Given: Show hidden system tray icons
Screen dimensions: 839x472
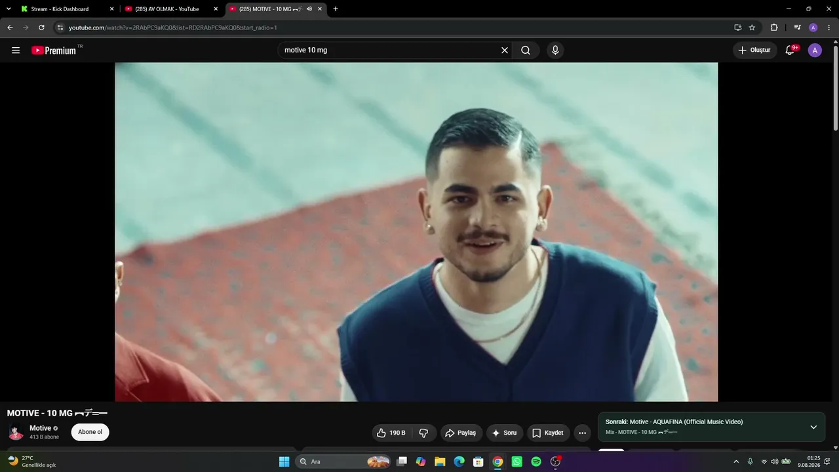Looking at the screenshot, I should pyautogui.click(x=735, y=462).
